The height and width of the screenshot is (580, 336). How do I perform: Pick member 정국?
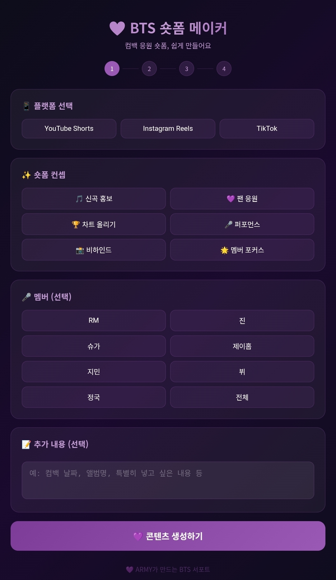click(94, 397)
